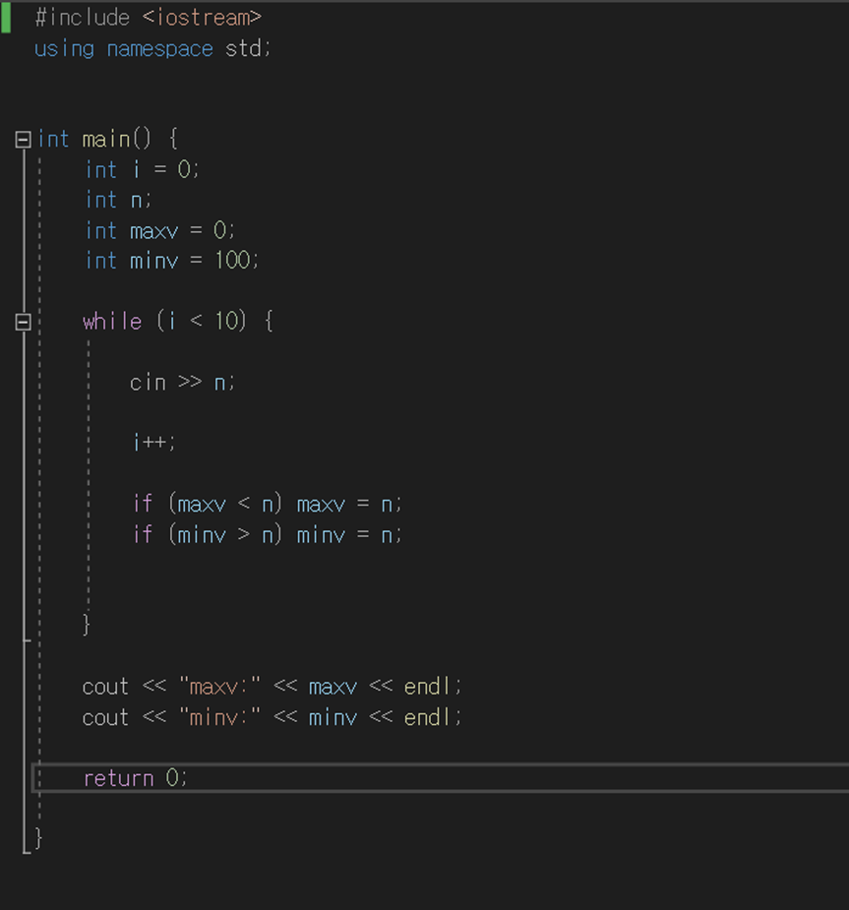849x910 pixels.
Task: Click the 'using namespace std;' line
Action: (152, 49)
